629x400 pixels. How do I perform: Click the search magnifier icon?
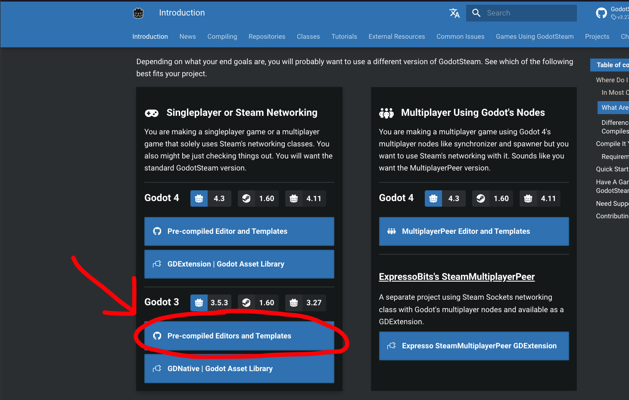point(476,13)
